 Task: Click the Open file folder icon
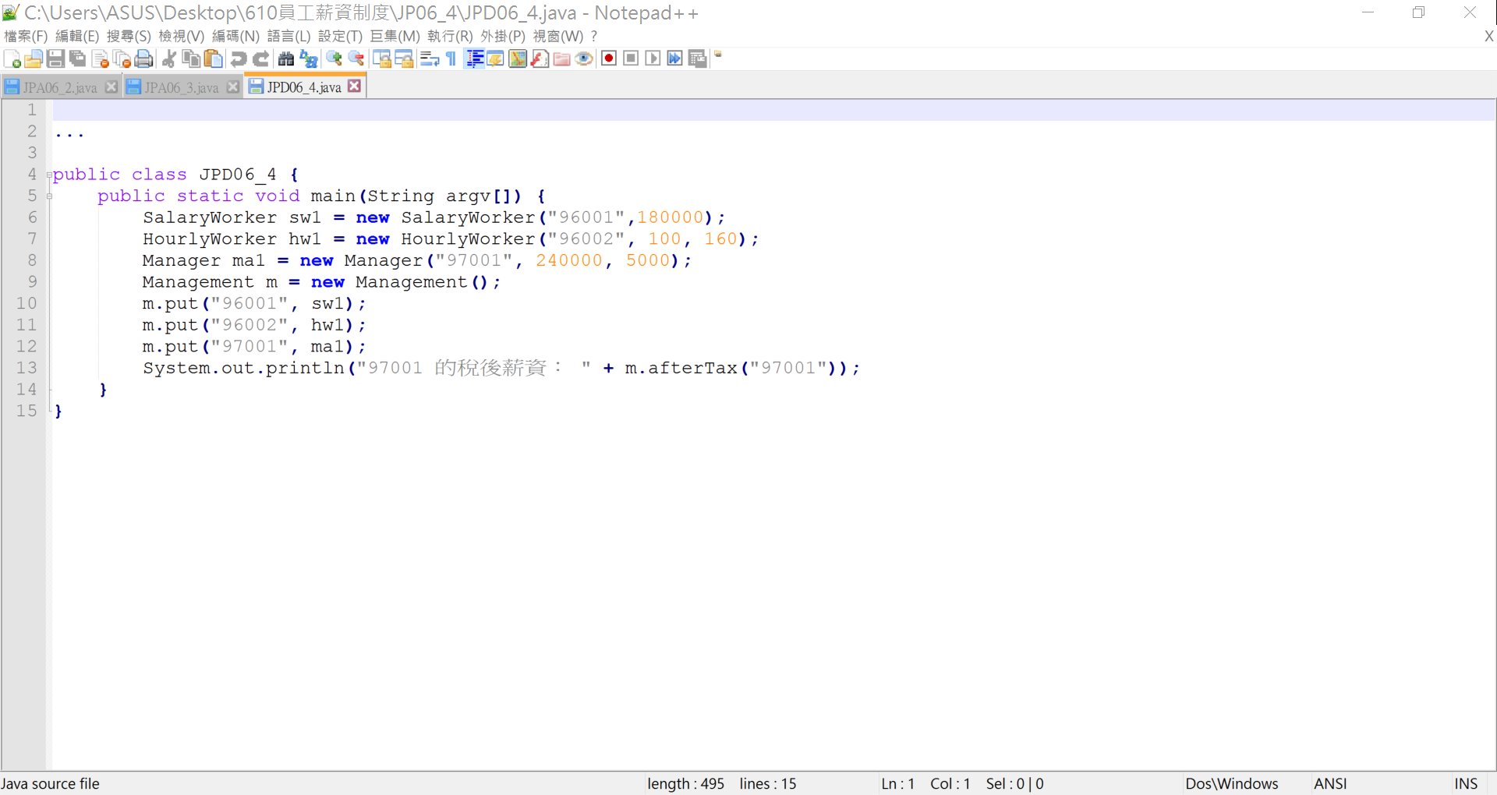(x=34, y=59)
